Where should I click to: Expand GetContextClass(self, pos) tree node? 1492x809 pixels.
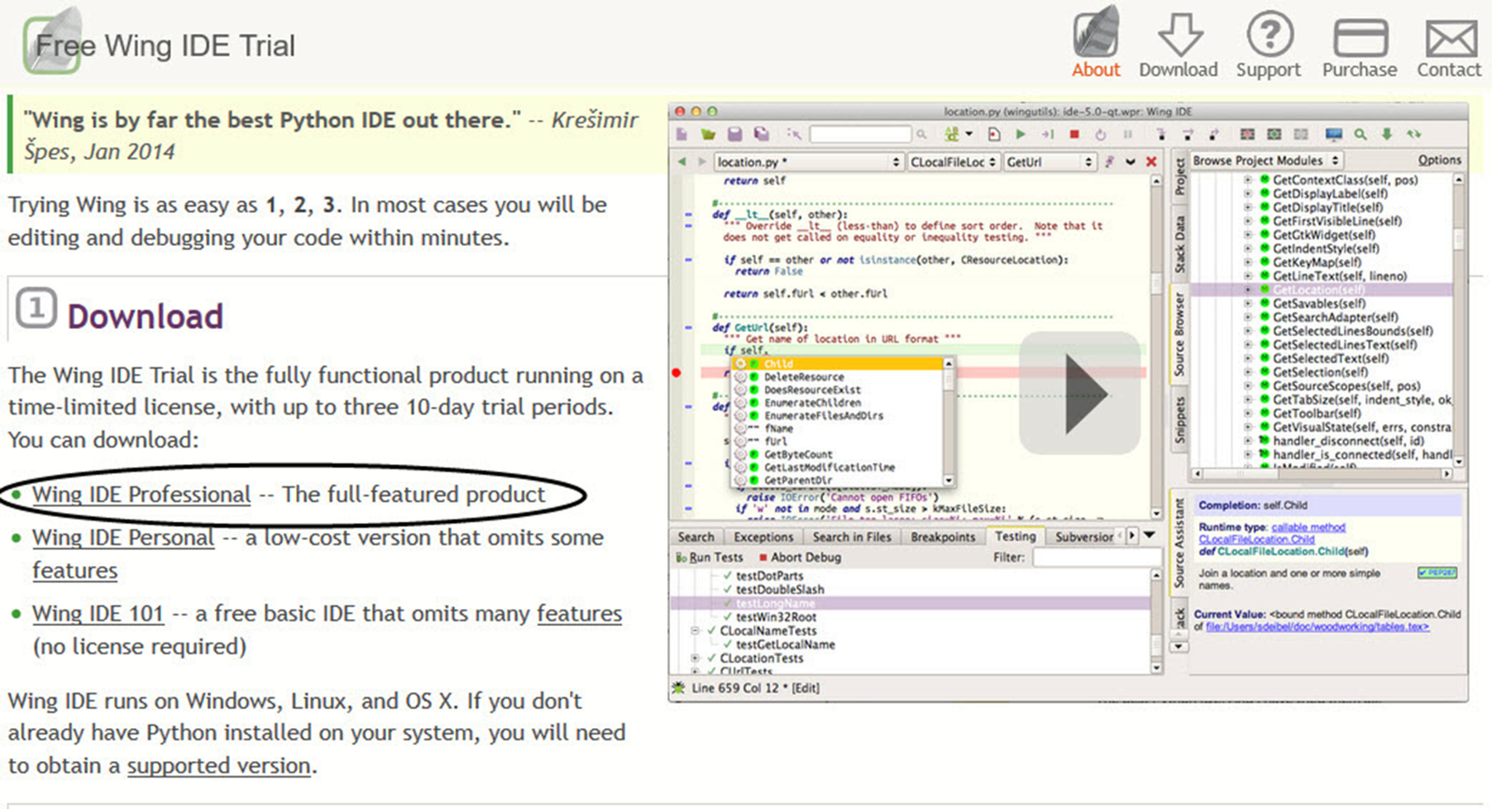tap(1248, 180)
